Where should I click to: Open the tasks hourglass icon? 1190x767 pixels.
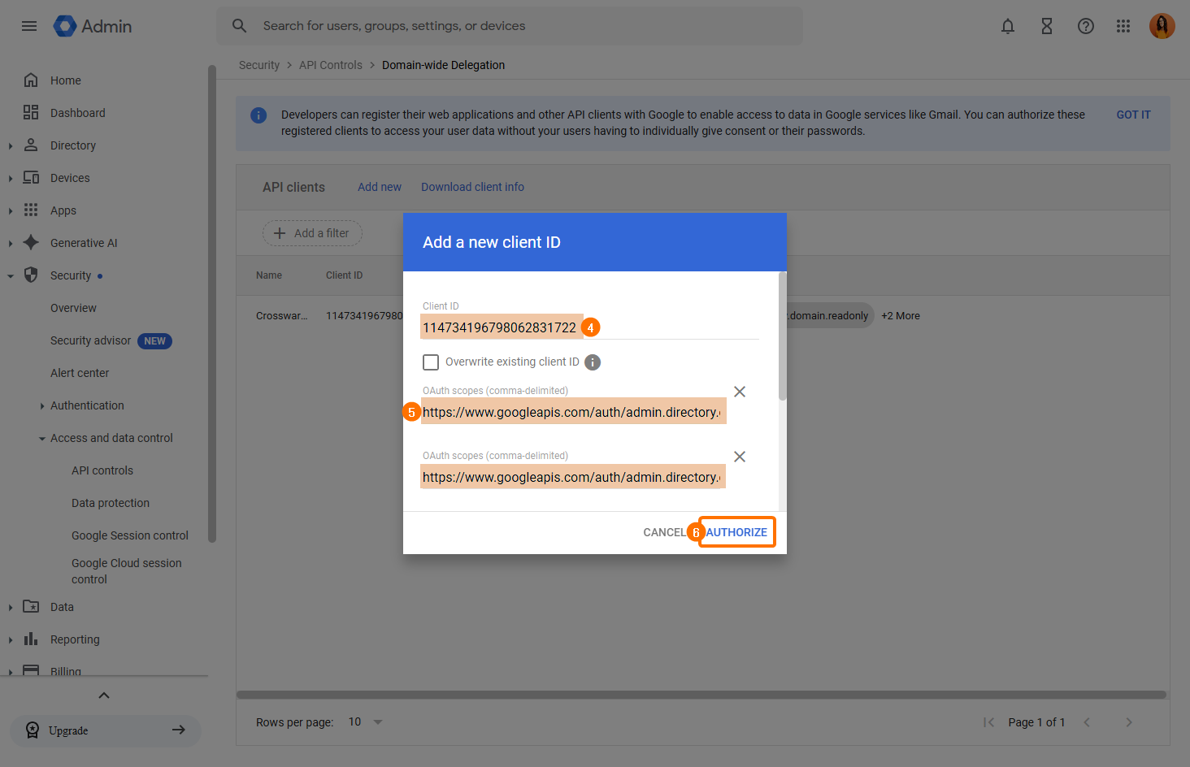pyautogui.click(x=1047, y=26)
